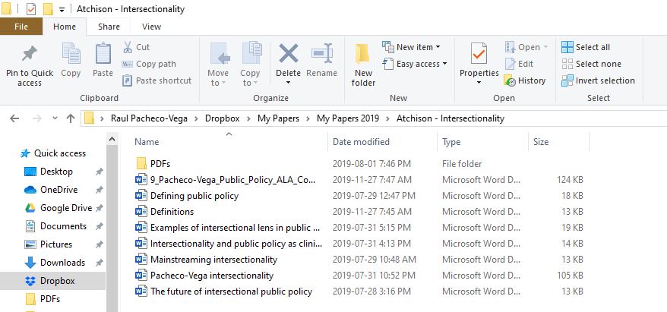
Task: Click Dropbox in the address breadcrumb
Action: [x=223, y=118]
